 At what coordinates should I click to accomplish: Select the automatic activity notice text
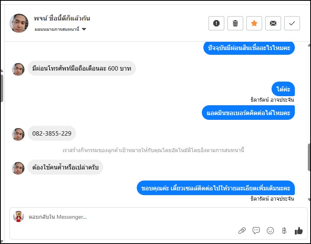pyautogui.click(x=154, y=150)
